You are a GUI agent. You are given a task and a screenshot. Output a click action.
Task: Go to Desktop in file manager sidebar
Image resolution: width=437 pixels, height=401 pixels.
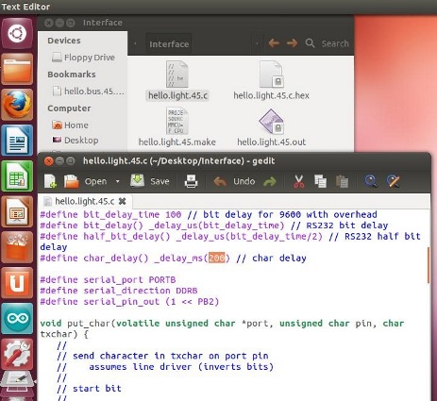(x=76, y=141)
